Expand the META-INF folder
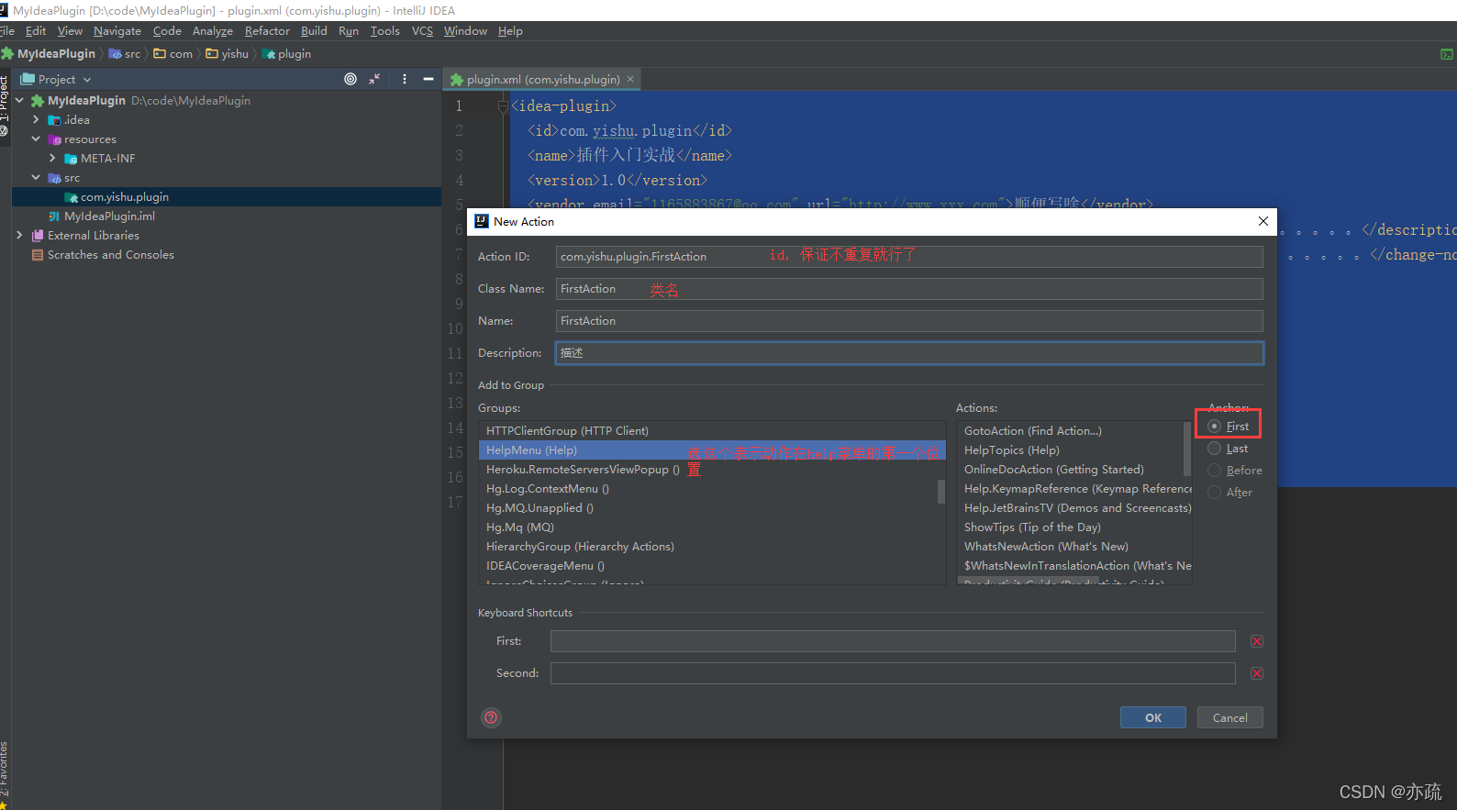Viewport: 1457px width, 810px height. (x=52, y=159)
